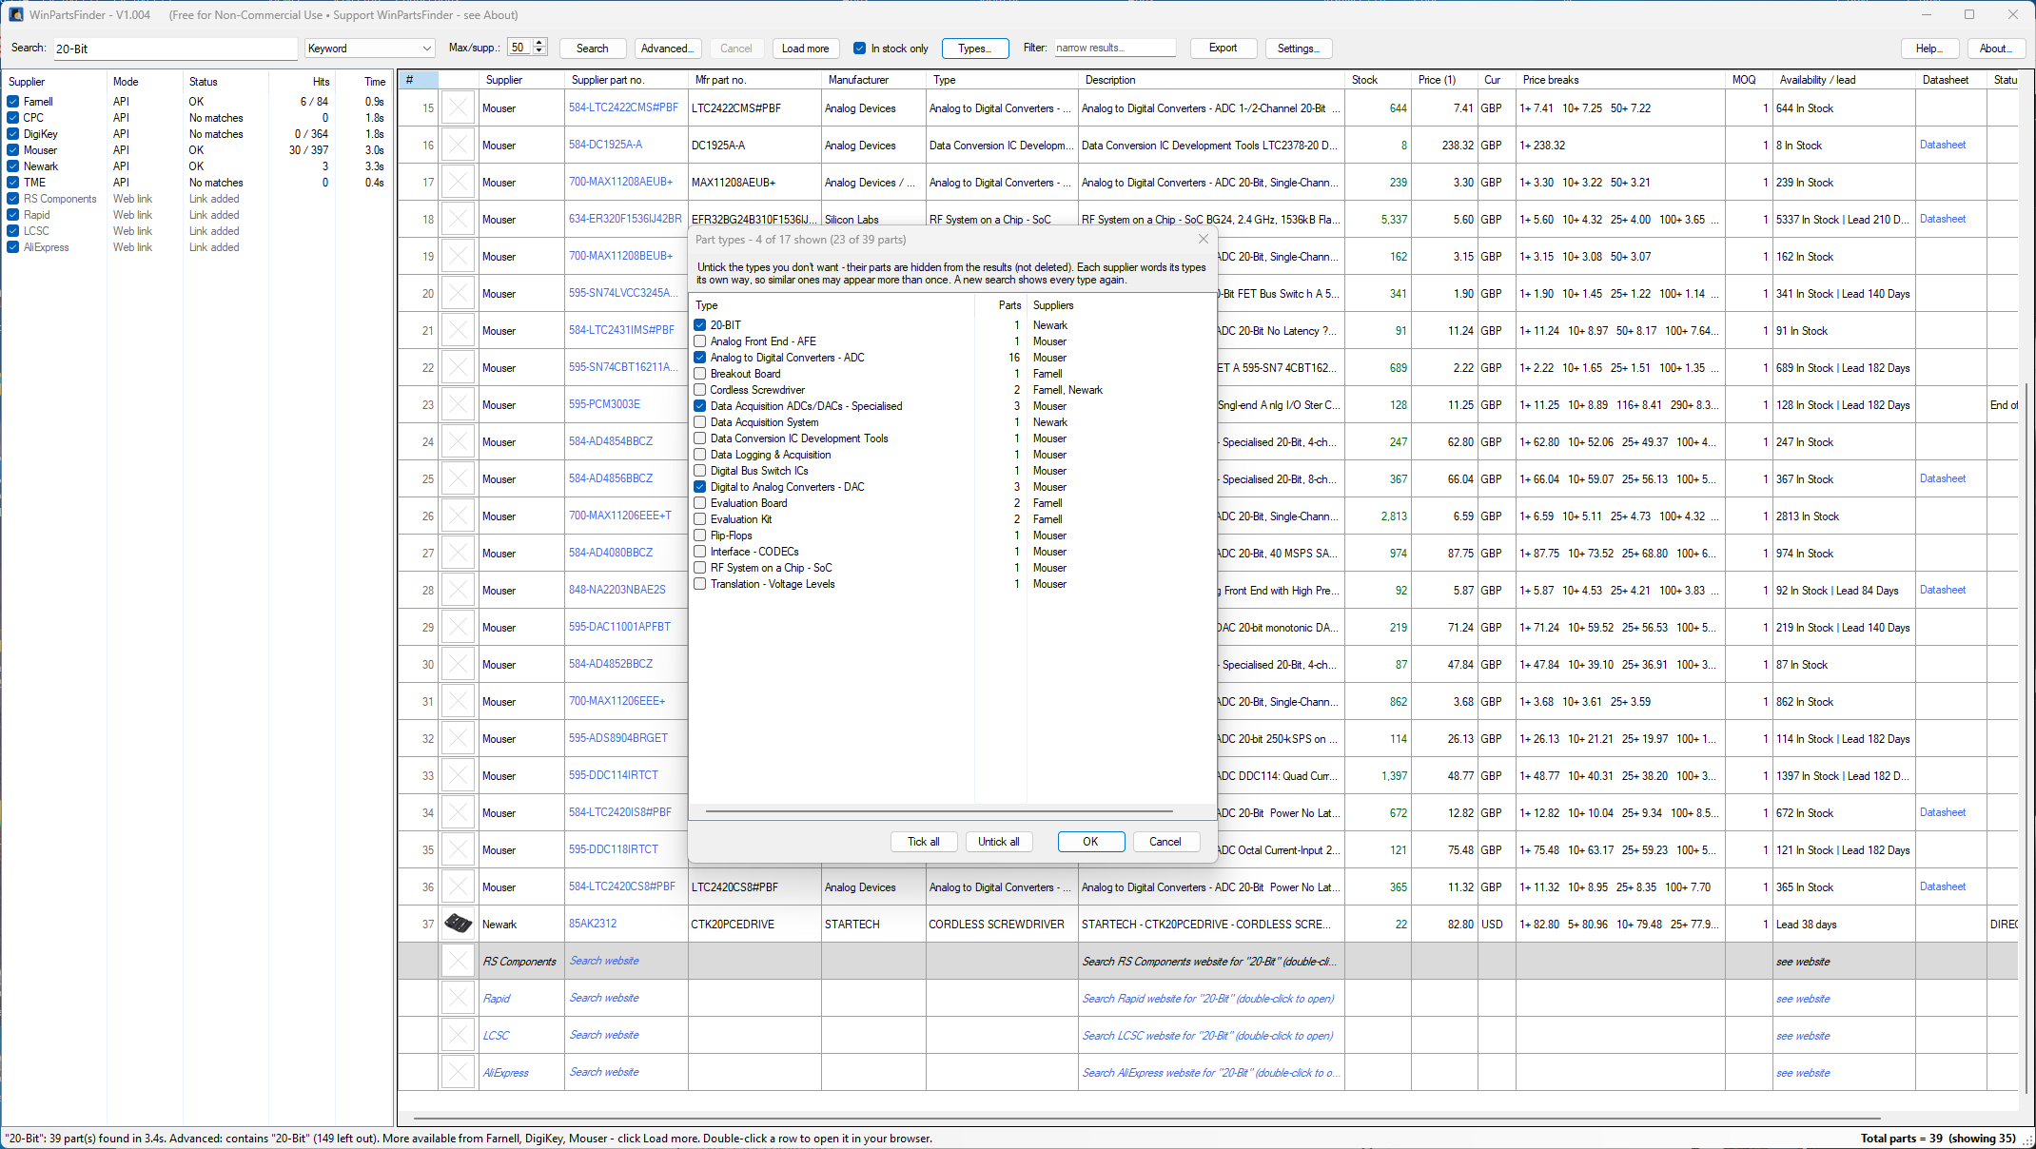The height and width of the screenshot is (1149, 2036).
Task: Untick the 20-BIT type checkbox
Action: point(700,325)
